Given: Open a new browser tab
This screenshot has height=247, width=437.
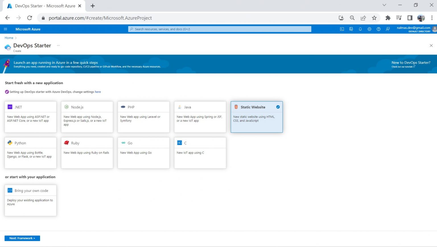Looking at the screenshot, I should pos(92,6).
